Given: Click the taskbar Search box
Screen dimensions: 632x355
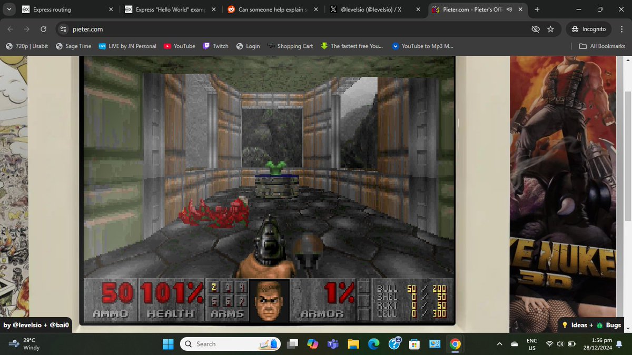Looking at the screenshot, I should point(231,344).
